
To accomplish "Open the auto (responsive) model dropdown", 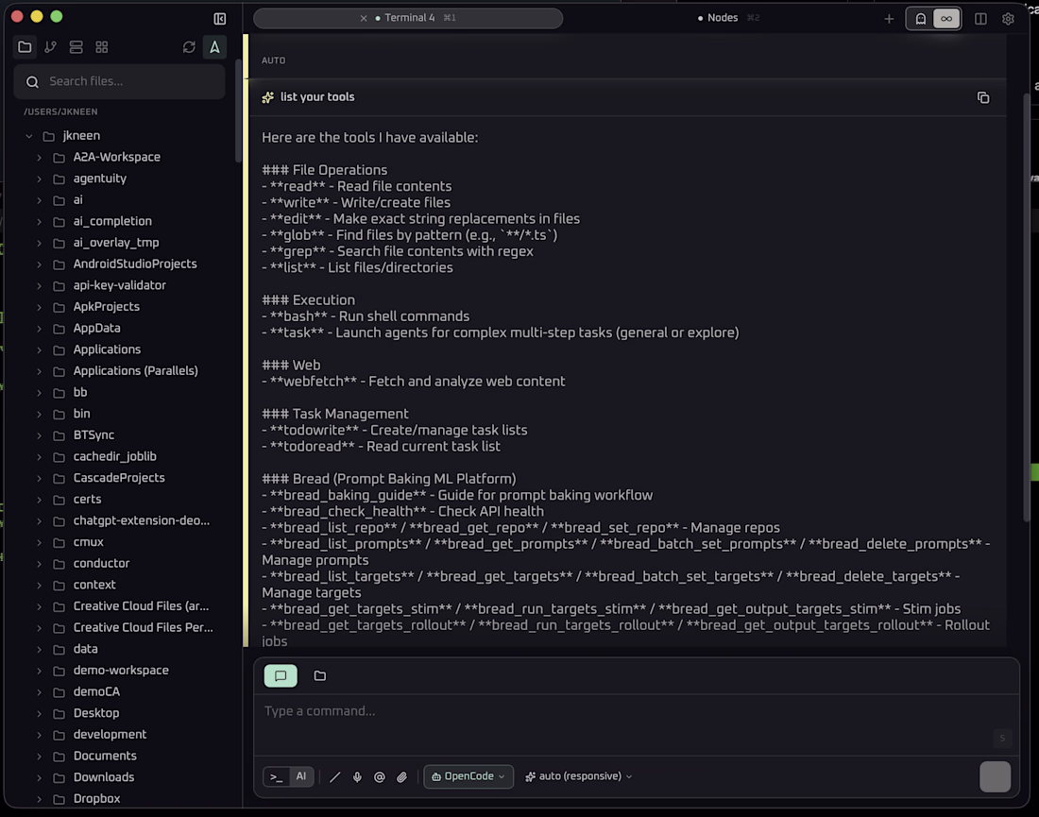I will coord(579,776).
